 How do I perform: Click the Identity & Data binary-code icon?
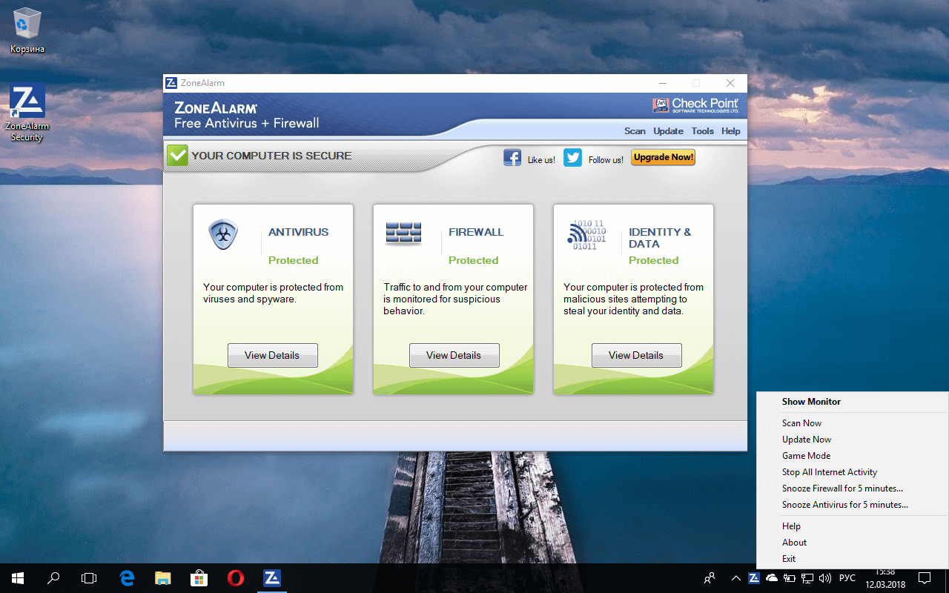(x=587, y=233)
